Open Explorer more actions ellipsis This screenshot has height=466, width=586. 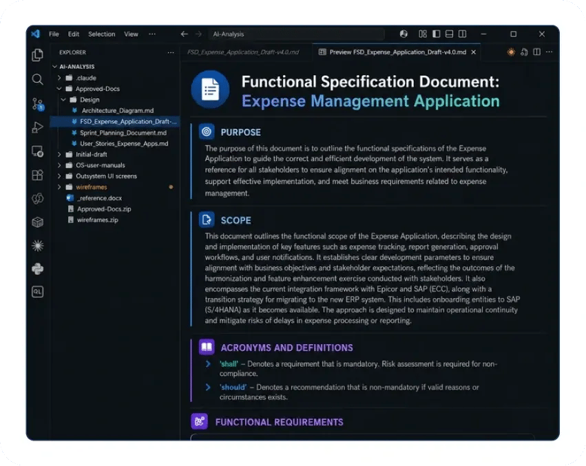(x=171, y=52)
